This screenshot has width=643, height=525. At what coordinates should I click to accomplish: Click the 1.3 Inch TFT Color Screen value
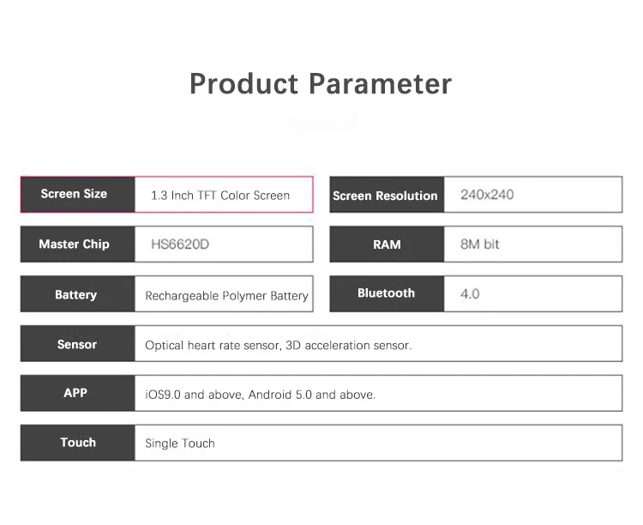point(220,195)
